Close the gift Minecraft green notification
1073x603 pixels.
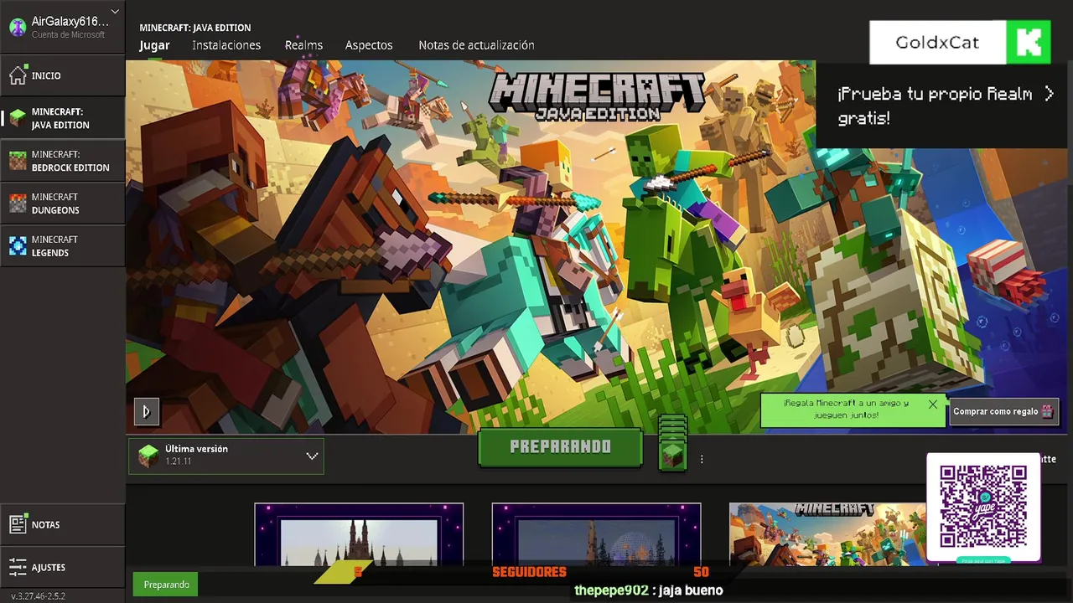[933, 404]
